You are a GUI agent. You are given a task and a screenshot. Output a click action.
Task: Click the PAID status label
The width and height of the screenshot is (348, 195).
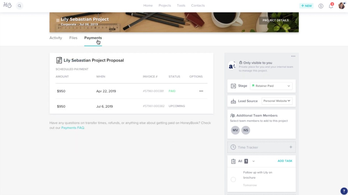click(172, 91)
